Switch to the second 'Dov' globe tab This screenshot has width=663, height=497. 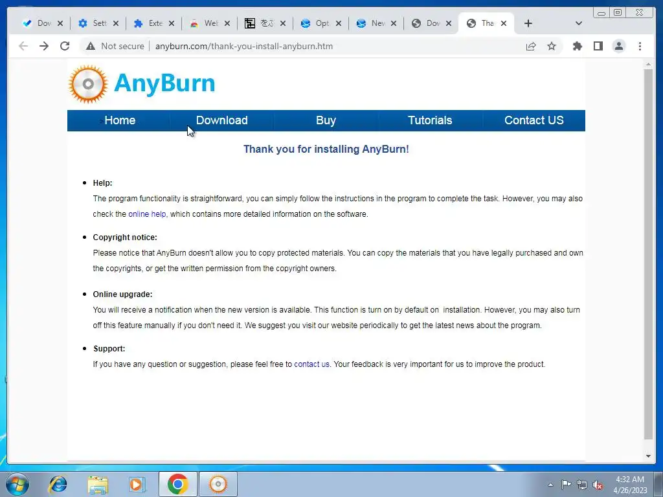[x=427, y=23]
